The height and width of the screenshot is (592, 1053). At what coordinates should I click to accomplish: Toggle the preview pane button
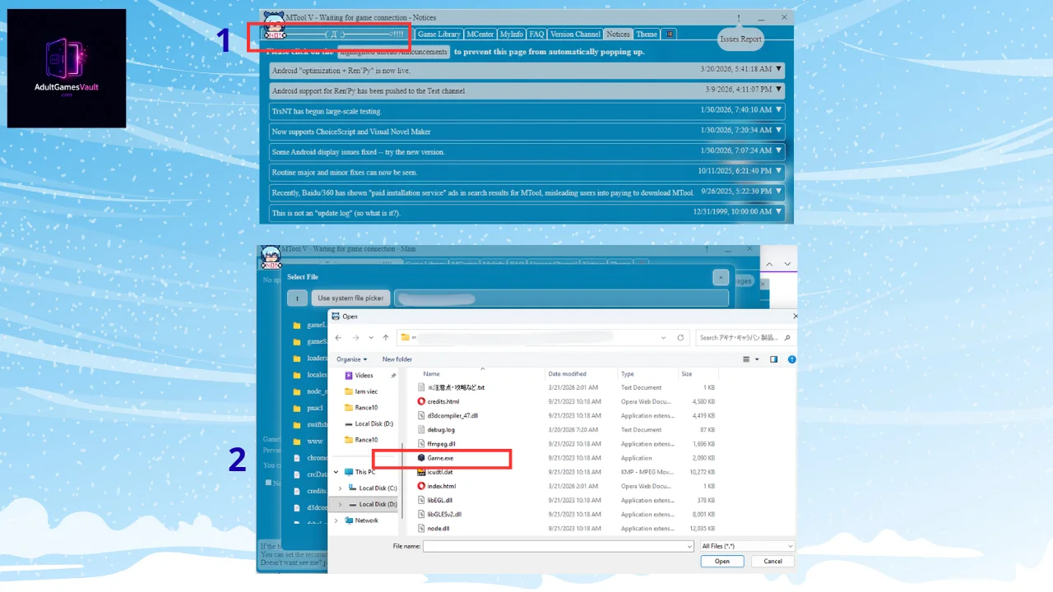tap(773, 359)
